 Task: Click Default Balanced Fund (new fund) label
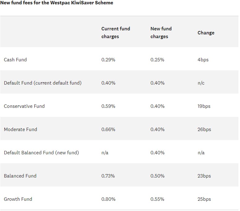pos(41,153)
